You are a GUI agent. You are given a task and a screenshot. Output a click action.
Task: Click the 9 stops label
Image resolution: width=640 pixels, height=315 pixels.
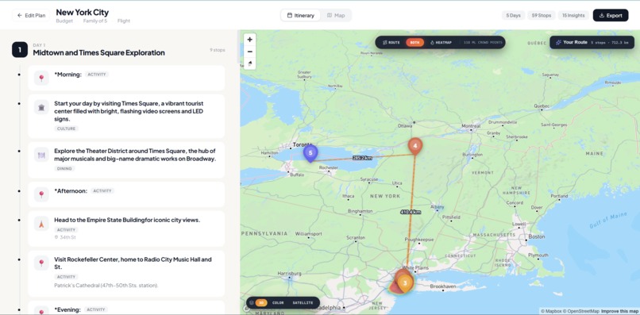218,50
